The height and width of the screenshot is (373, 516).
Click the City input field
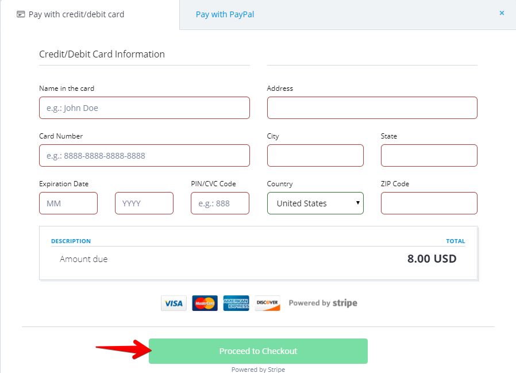pyautogui.click(x=315, y=156)
